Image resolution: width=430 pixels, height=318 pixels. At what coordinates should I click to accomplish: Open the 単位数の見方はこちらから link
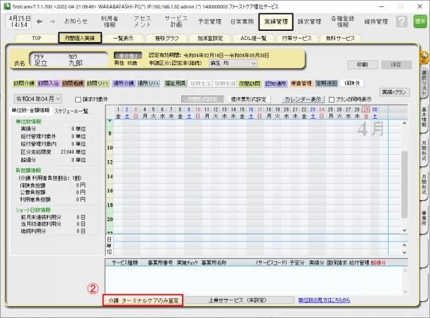point(324,300)
